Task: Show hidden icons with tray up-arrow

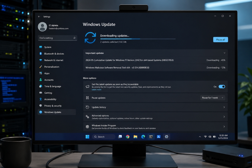Action: point(200,137)
